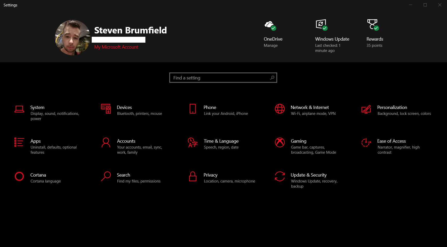
Task: Open the My Microsoft Account link
Action: [x=116, y=47]
